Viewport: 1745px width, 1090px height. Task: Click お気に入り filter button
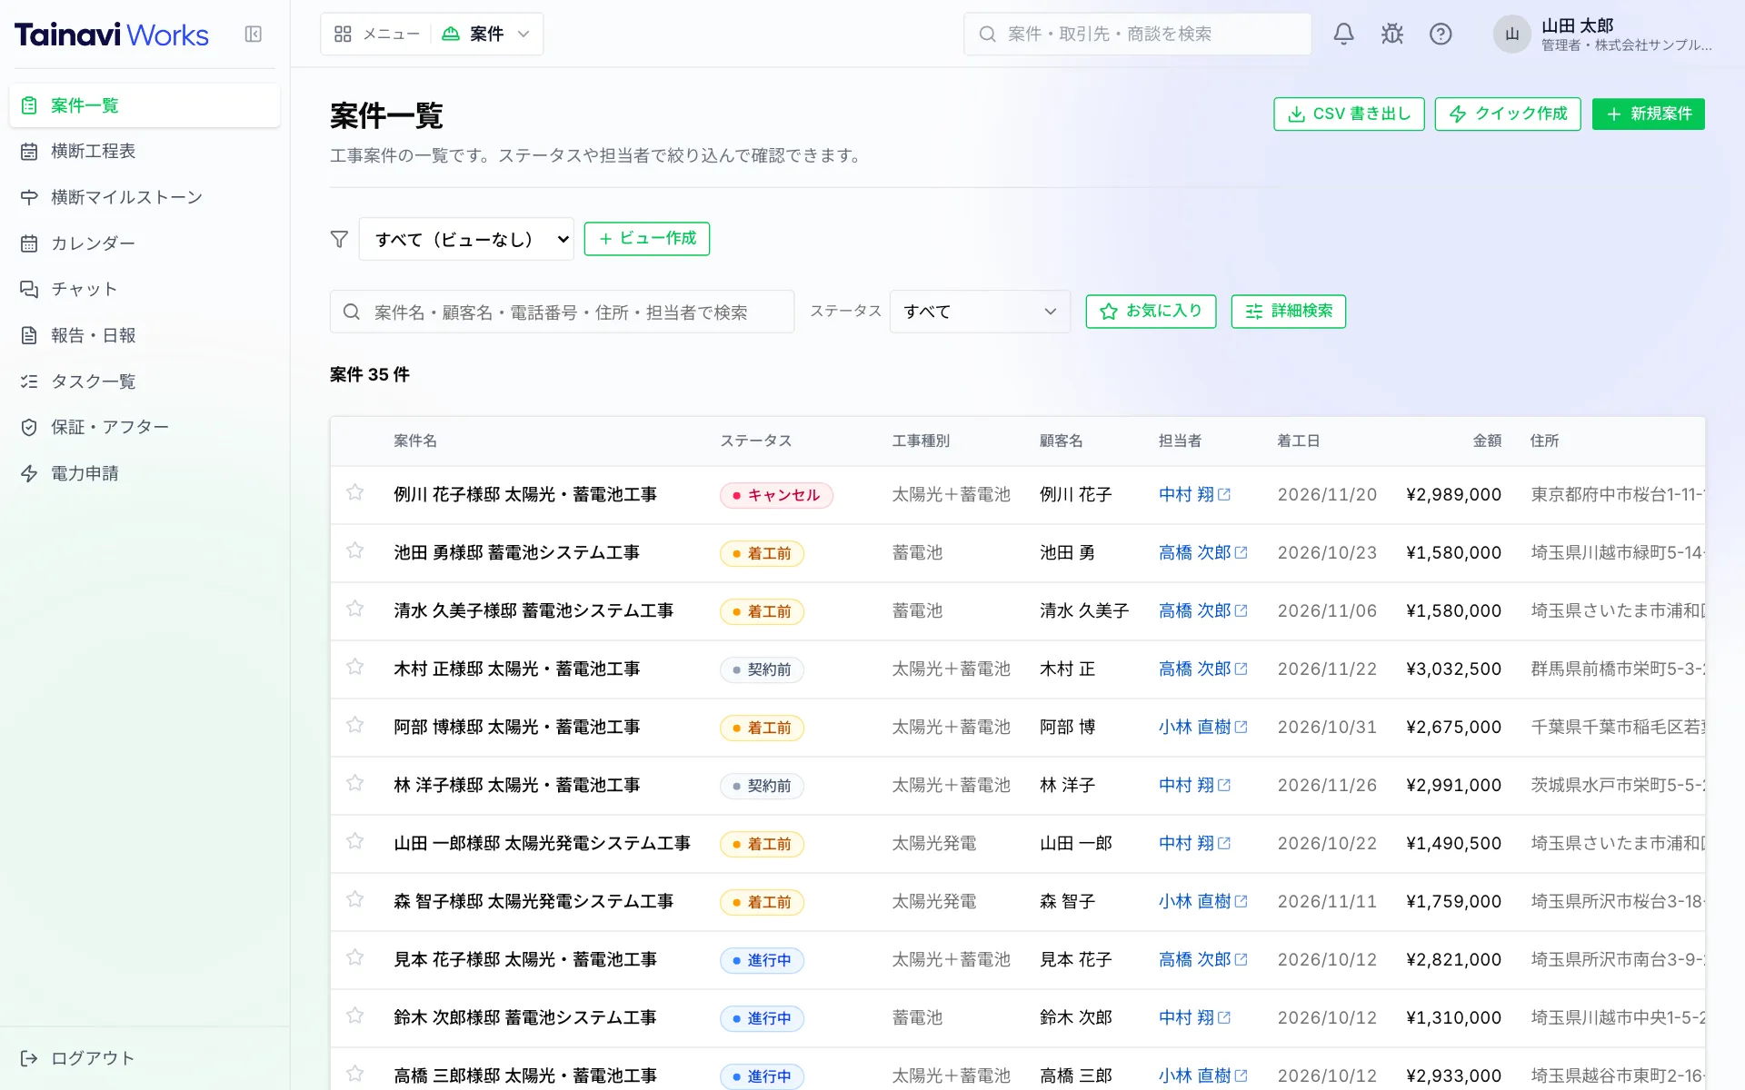pos(1151,312)
